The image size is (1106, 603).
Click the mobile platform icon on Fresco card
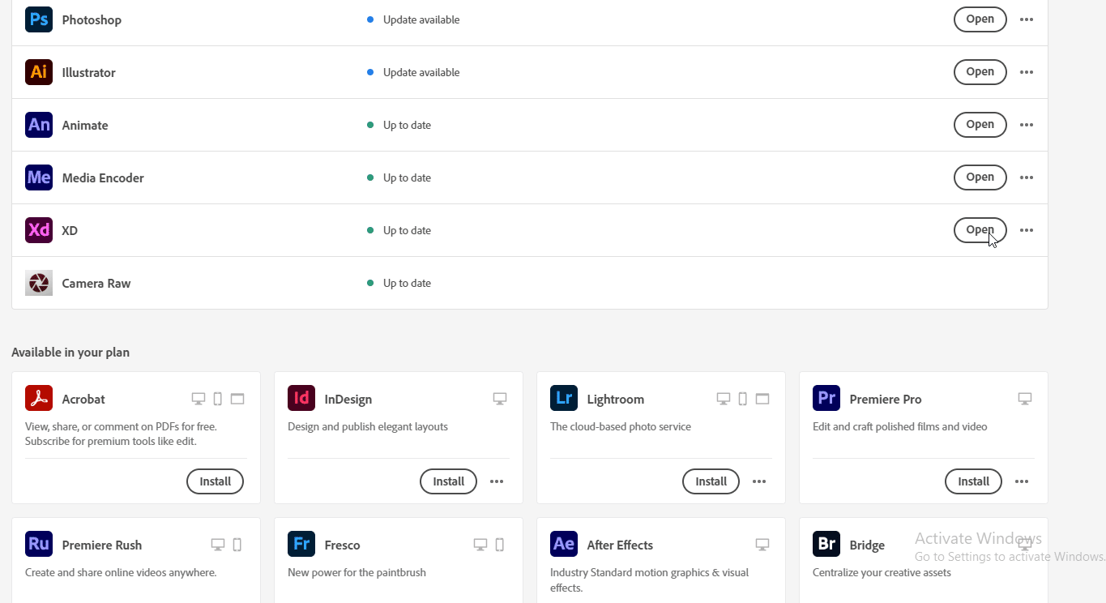(x=500, y=545)
